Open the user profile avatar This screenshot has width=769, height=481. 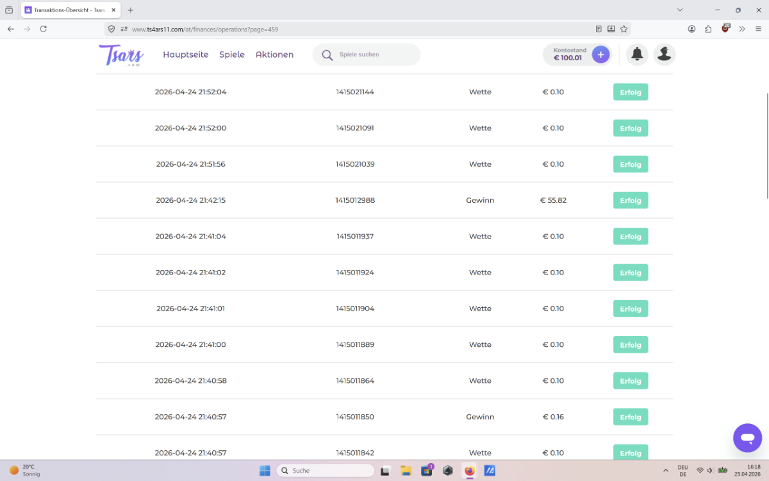665,55
